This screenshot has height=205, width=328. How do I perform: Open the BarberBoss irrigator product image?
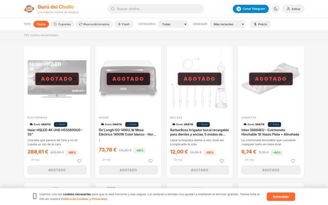click(200, 79)
